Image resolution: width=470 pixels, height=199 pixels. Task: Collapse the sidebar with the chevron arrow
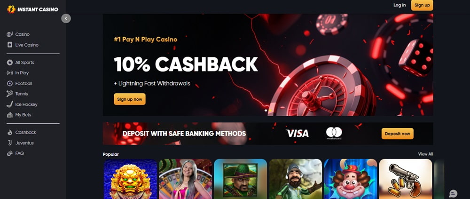click(66, 19)
